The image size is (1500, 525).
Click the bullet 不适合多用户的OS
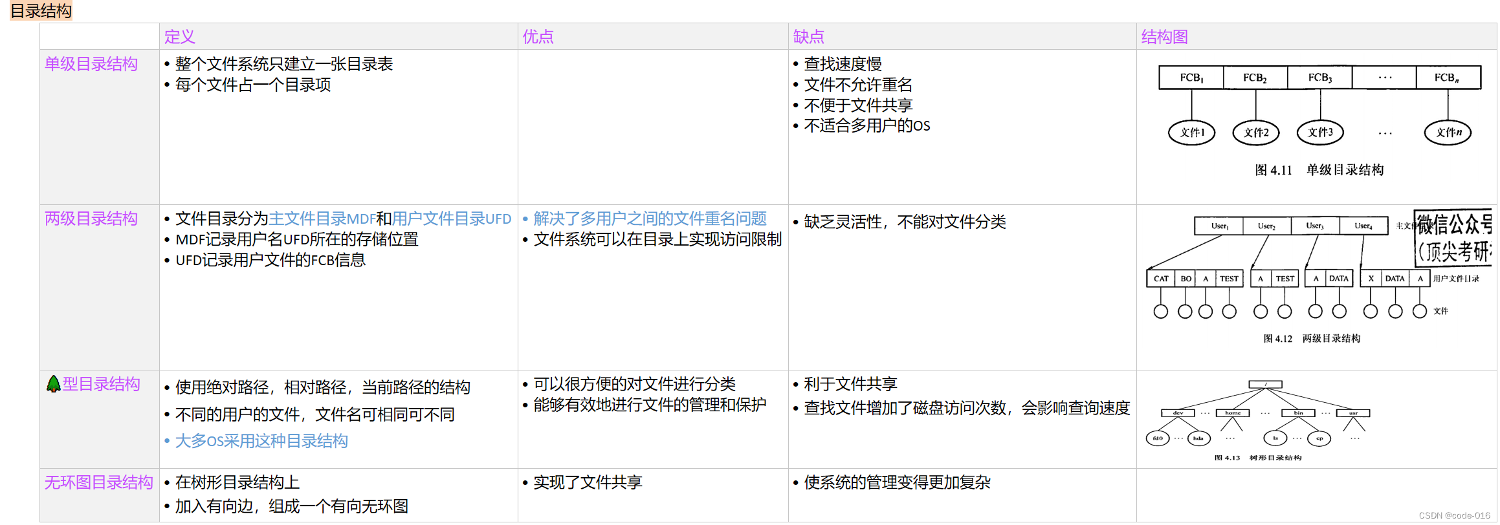[x=867, y=125]
